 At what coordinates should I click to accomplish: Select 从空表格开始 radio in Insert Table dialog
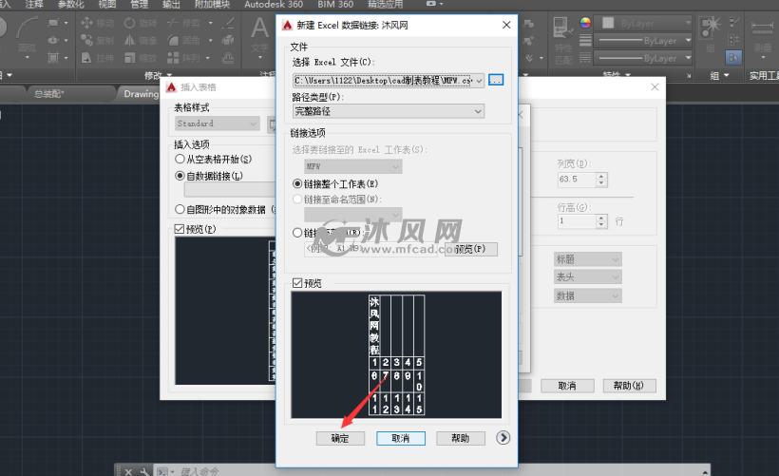pos(180,159)
